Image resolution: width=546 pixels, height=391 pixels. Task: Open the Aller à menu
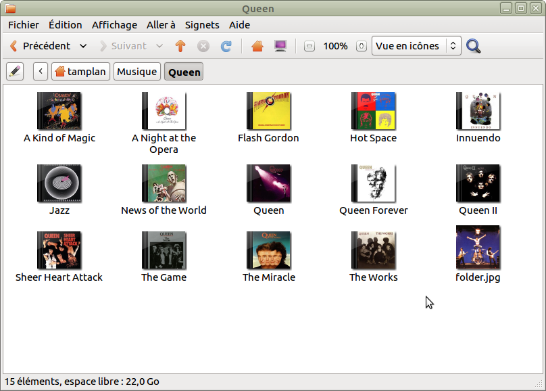161,25
